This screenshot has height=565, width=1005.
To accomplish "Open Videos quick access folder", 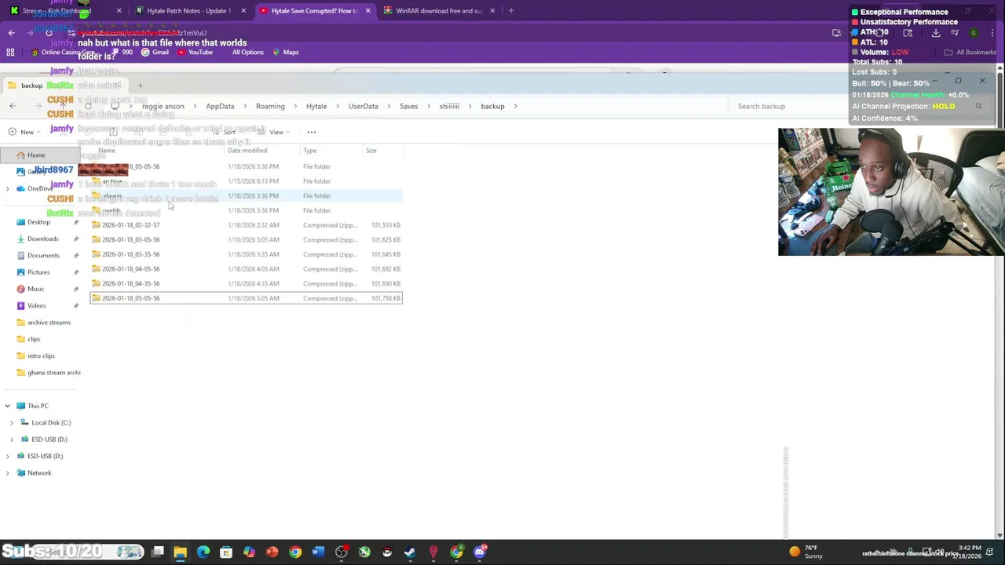I will point(36,306).
